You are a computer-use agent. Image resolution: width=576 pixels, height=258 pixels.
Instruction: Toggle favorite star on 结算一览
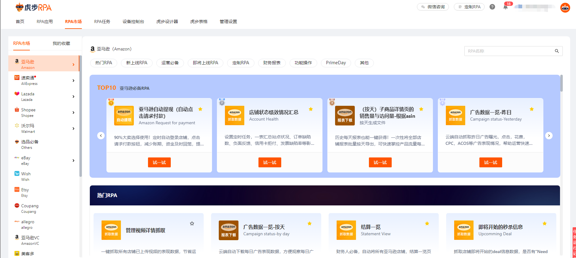coord(427,224)
